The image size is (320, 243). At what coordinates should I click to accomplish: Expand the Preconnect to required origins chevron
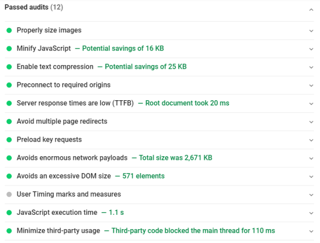click(x=311, y=86)
